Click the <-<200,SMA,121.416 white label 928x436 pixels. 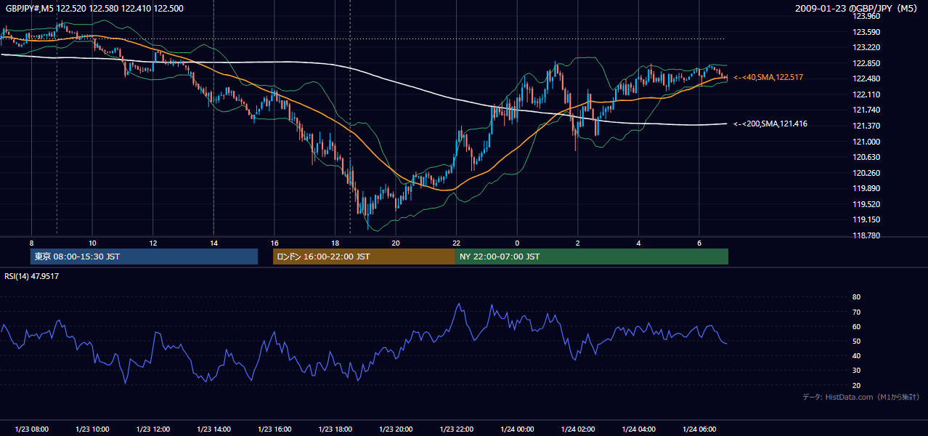point(770,124)
